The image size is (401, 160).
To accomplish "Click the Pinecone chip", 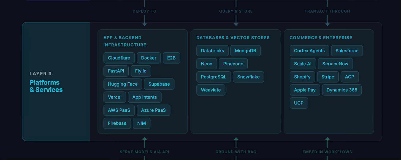I will click(x=233, y=64).
